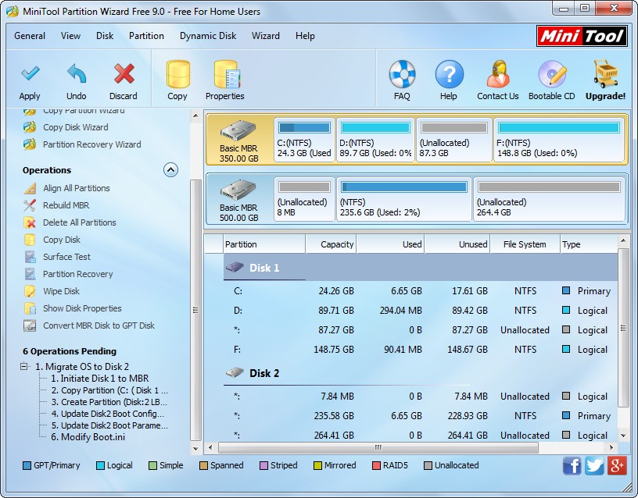Click partition list scroll down arrow

[623, 436]
